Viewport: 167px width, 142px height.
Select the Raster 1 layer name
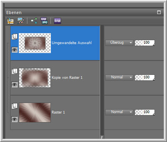(58, 112)
